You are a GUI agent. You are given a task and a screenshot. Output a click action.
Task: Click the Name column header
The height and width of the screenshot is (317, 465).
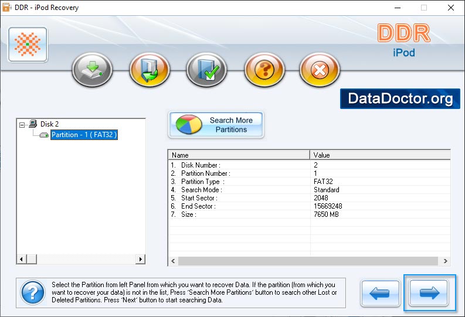239,155
